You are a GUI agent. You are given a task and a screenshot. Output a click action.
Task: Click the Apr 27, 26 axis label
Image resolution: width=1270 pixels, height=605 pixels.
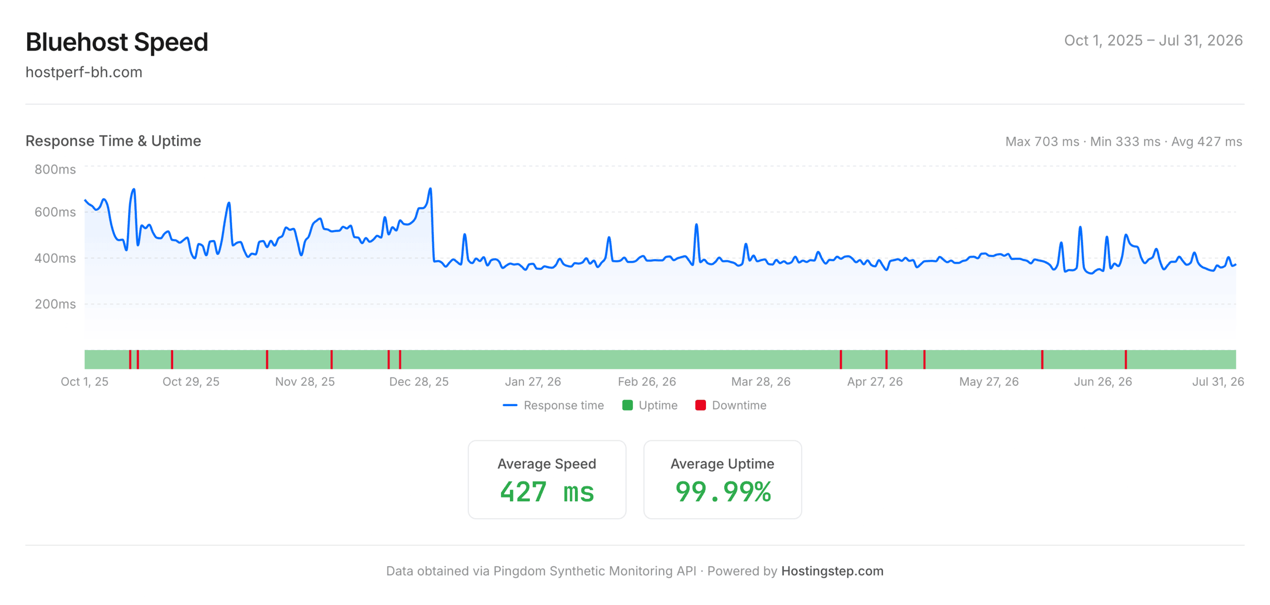click(875, 381)
